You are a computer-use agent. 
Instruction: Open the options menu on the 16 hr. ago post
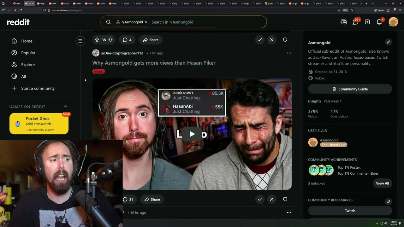289,212
